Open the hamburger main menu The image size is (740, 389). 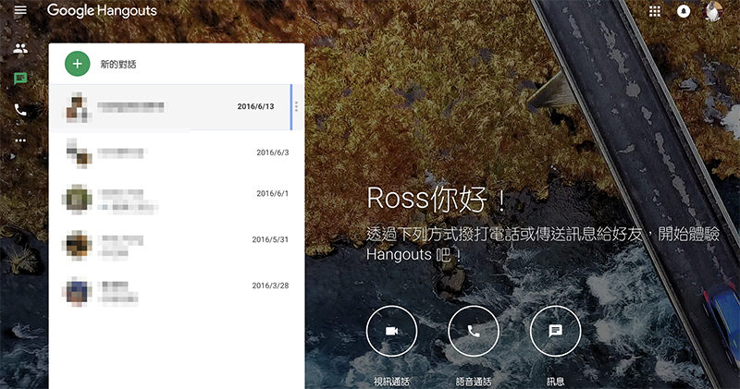[20, 10]
